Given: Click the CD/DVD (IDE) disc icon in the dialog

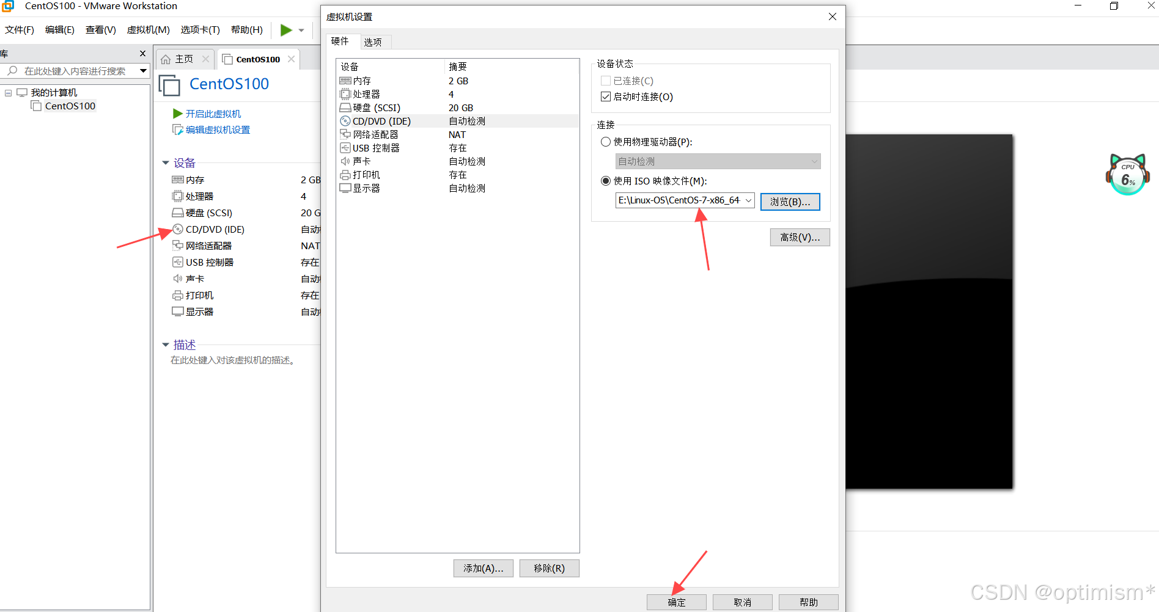Looking at the screenshot, I should pyautogui.click(x=345, y=121).
